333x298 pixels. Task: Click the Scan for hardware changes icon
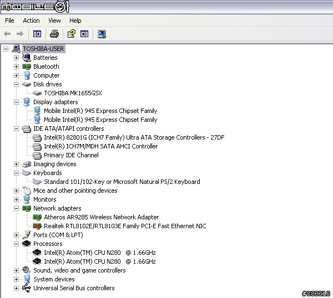102,34
